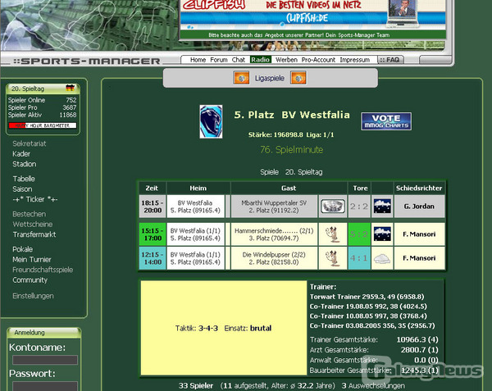Click the Die Windelpupser team mascot icon
Viewport: 492px width, 391px height.
click(x=331, y=257)
